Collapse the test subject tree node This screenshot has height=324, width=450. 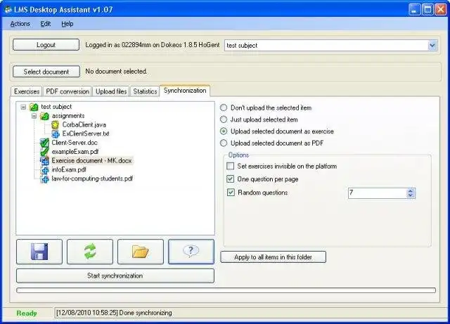[x=23, y=107]
